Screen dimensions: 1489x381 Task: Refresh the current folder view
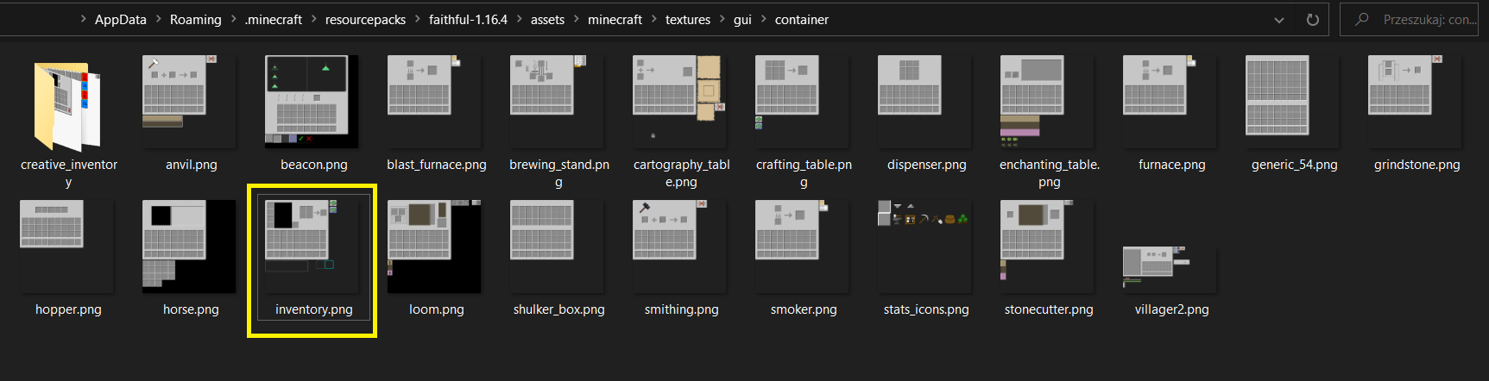click(x=1312, y=20)
